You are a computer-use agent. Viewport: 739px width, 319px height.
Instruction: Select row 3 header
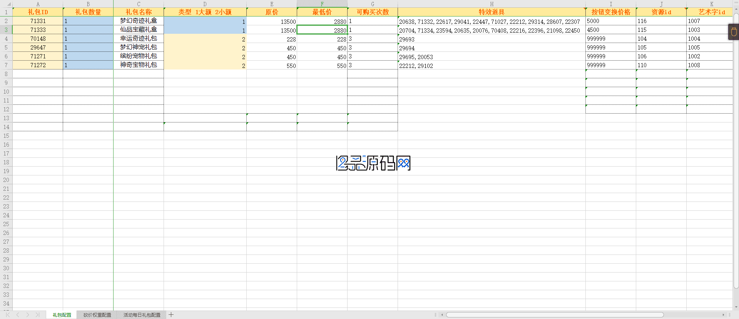coord(6,30)
